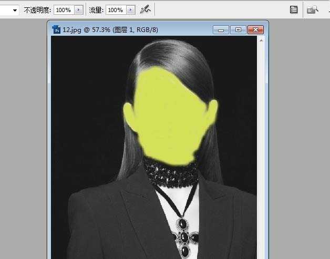This screenshot has width=330, height=259.
Task: Click the 12.jpg document title text
Action: [110, 29]
